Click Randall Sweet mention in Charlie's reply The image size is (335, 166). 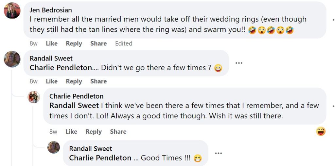[74, 106]
